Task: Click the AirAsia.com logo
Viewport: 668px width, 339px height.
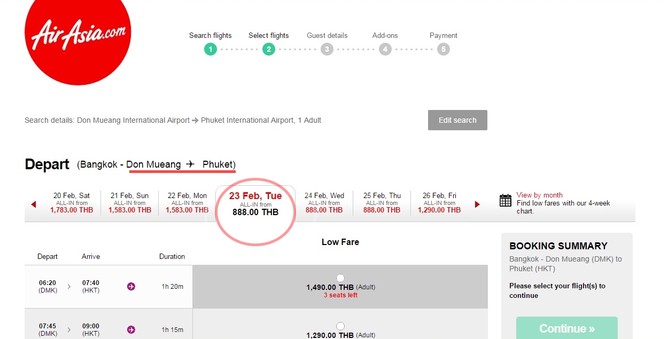Action: 77,37
